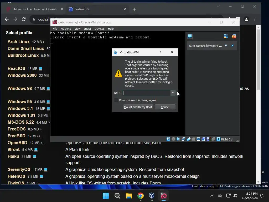
Task: Open the Chrome three-dot menu
Action: (x=255, y=19)
